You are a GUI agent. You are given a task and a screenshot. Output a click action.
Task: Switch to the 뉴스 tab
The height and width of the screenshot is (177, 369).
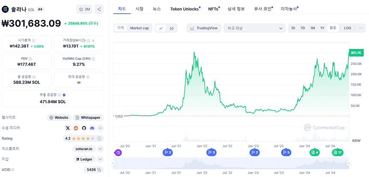coord(157,9)
